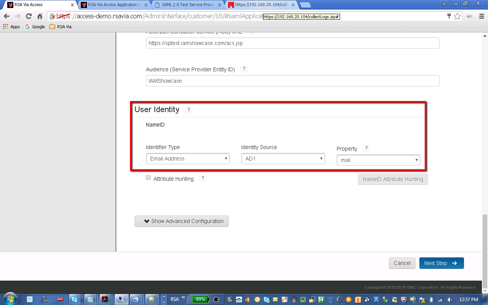Open Skype from the taskbar
The height and width of the screenshot is (305, 488).
[74, 299]
